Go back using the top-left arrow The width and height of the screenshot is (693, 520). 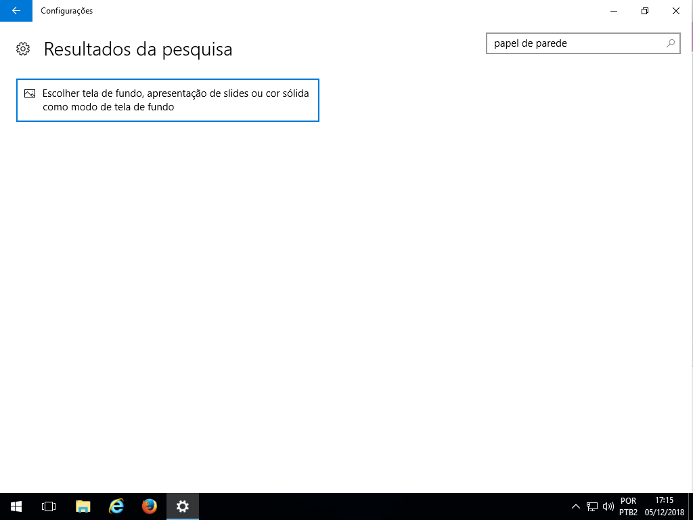pyautogui.click(x=16, y=11)
